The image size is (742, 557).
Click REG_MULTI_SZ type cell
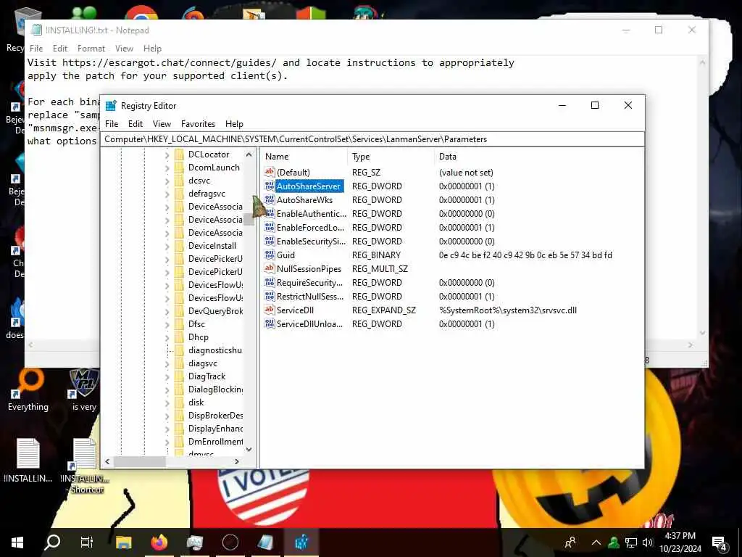coord(380,268)
